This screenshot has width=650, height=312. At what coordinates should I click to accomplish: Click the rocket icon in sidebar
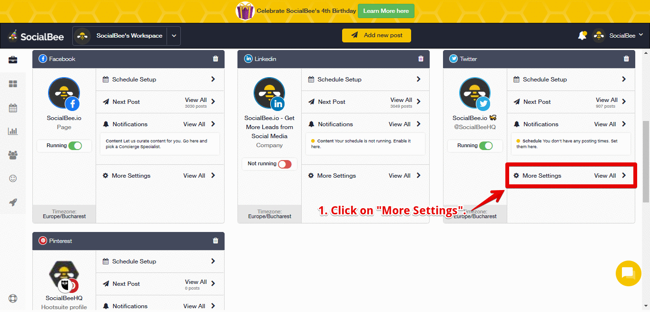click(13, 202)
